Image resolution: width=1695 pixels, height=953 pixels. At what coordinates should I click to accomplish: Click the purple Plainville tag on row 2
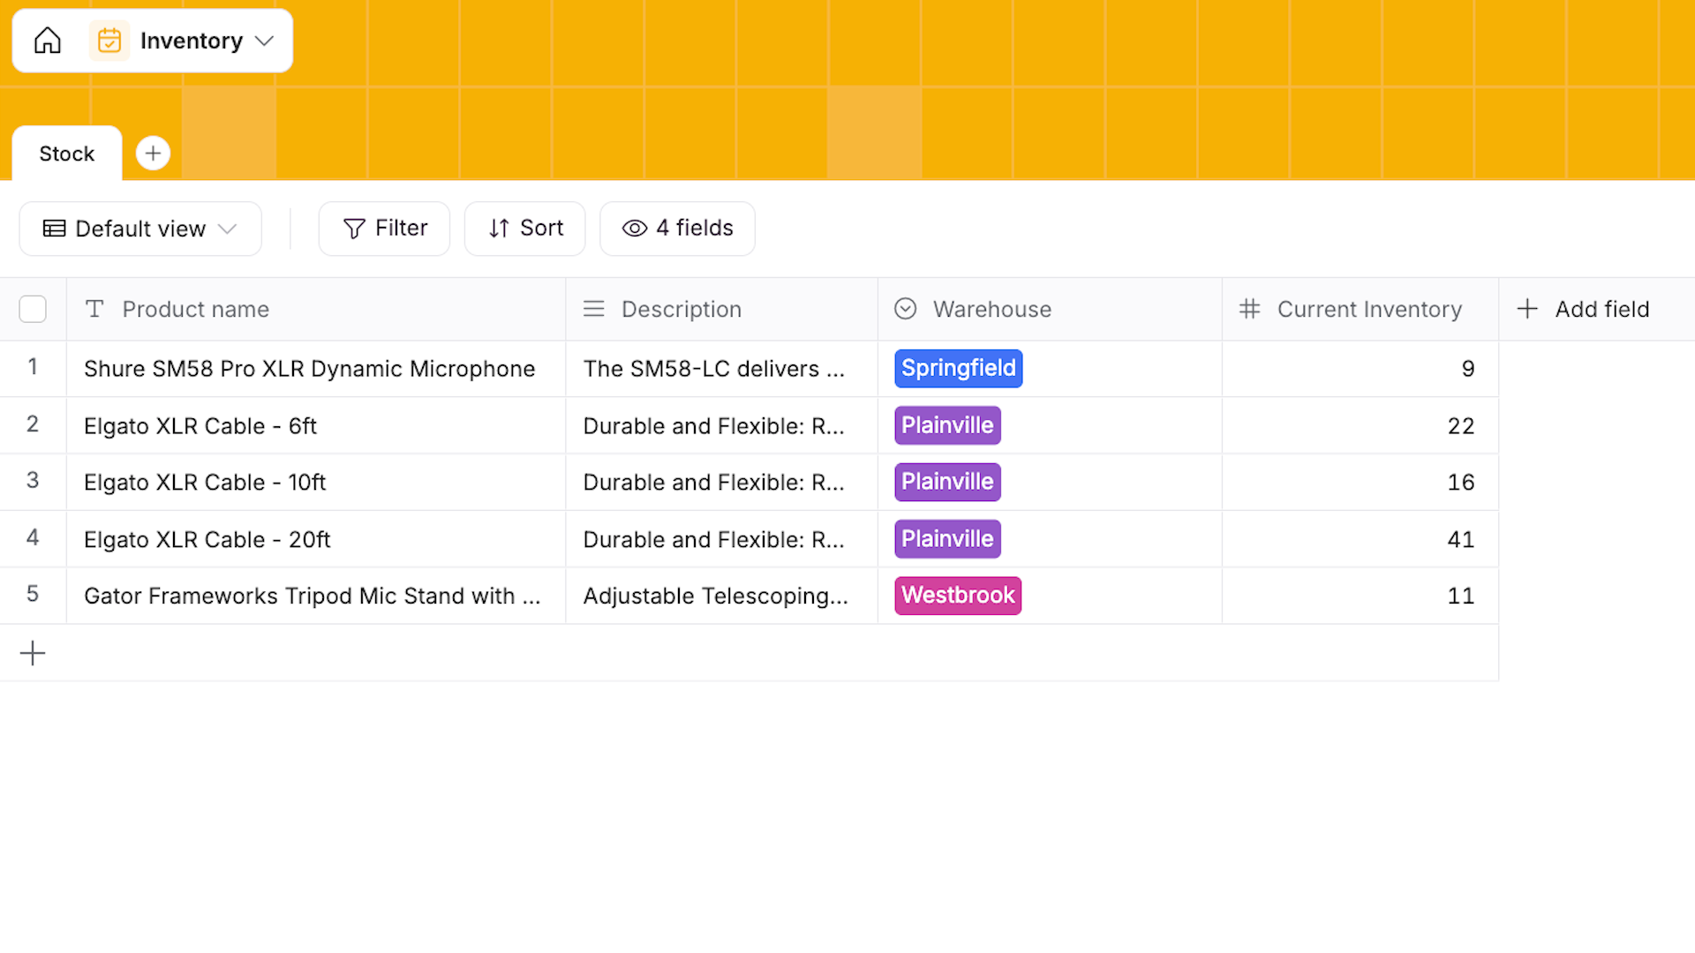(x=946, y=425)
